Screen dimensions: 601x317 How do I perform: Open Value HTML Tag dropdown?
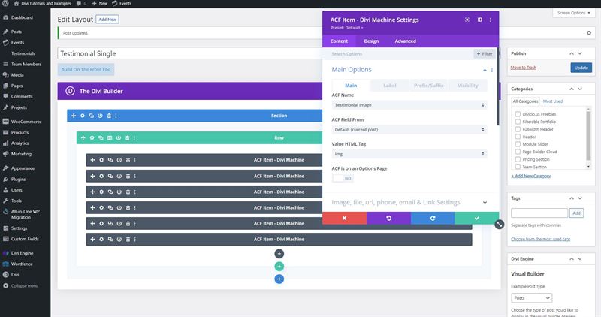(x=409, y=154)
